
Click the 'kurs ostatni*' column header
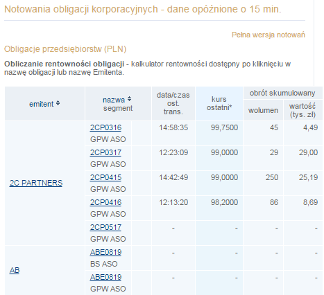point(219,104)
